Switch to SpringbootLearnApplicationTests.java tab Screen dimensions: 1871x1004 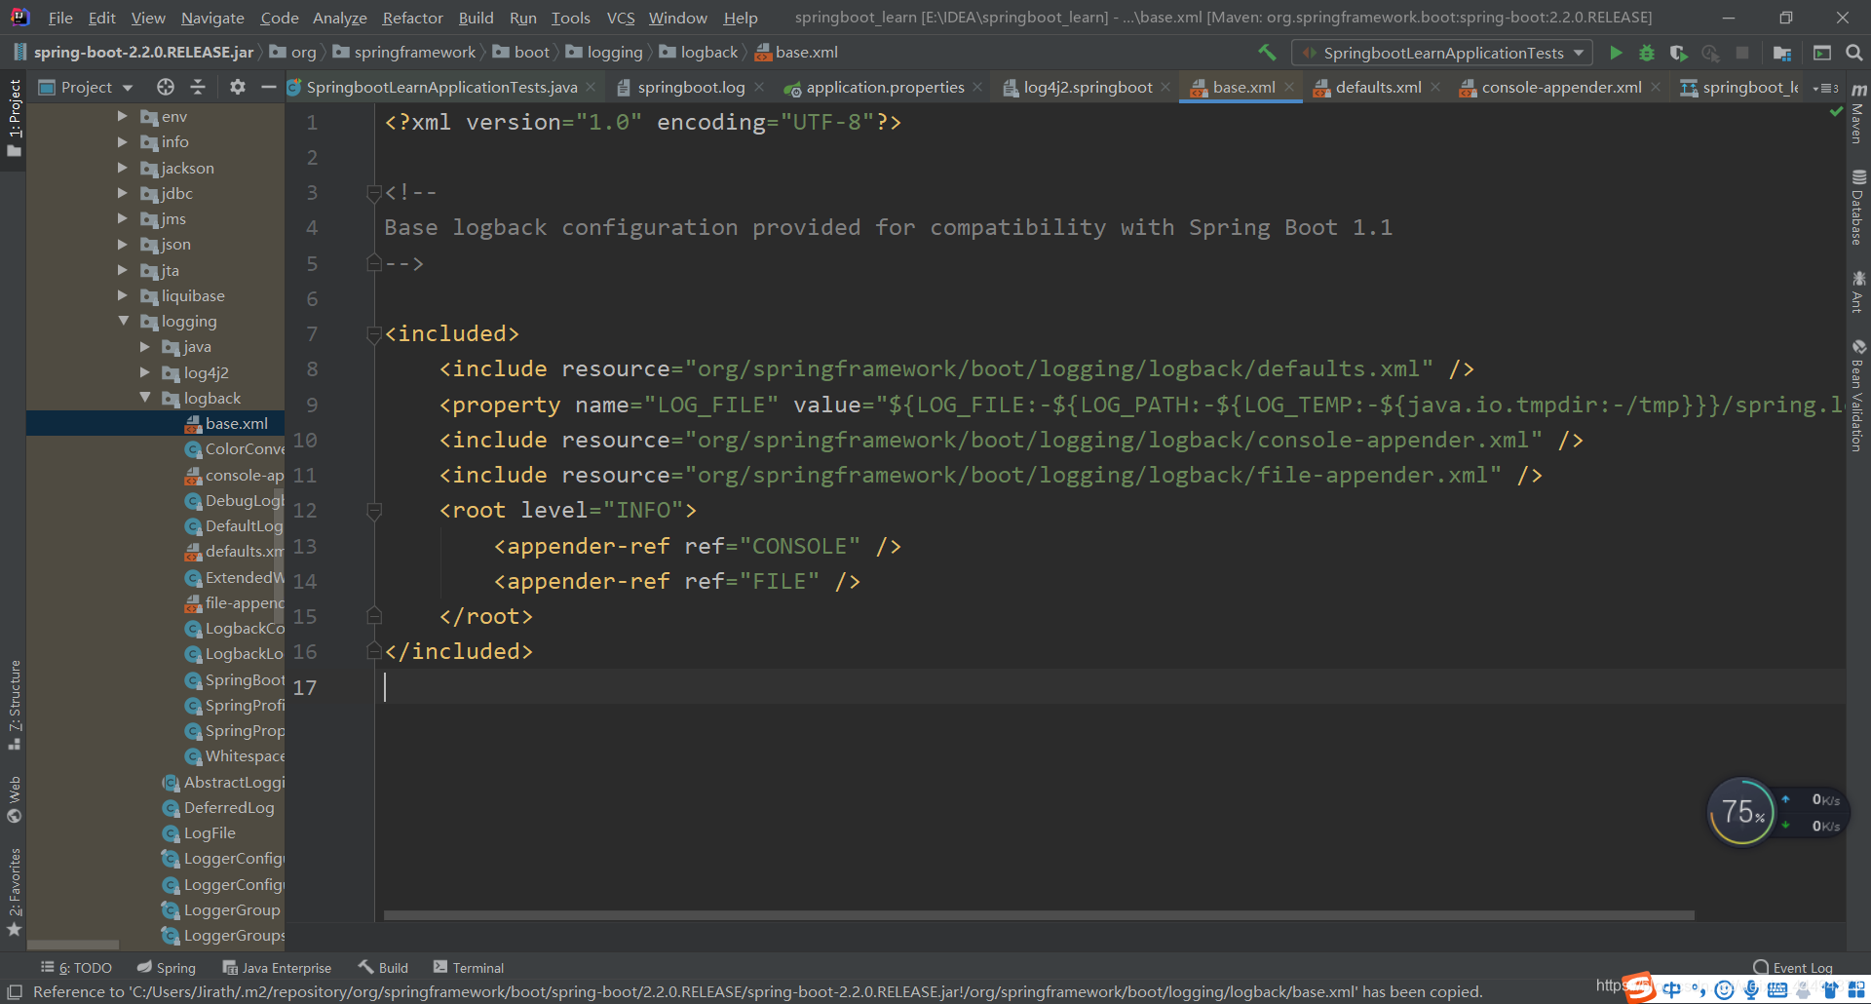click(x=440, y=87)
